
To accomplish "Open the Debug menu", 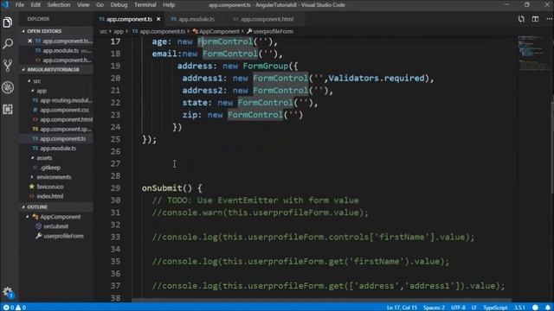I will [119, 4].
